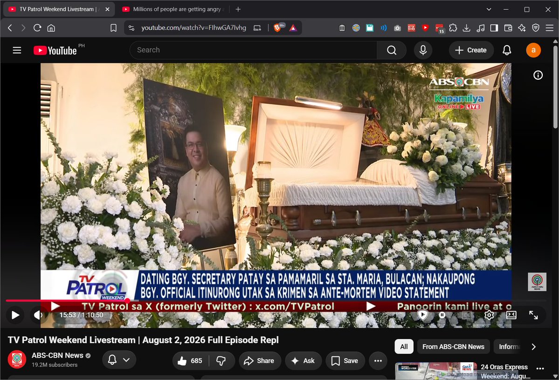Open the browser main menu
Viewport: 559px width, 380px height.
pyautogui.click(x=549, y=28)
